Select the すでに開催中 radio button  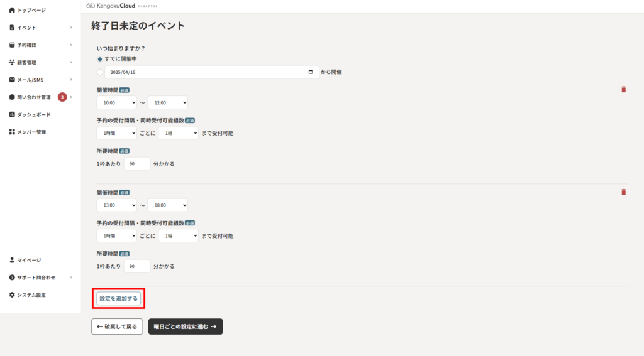[100, 59]
